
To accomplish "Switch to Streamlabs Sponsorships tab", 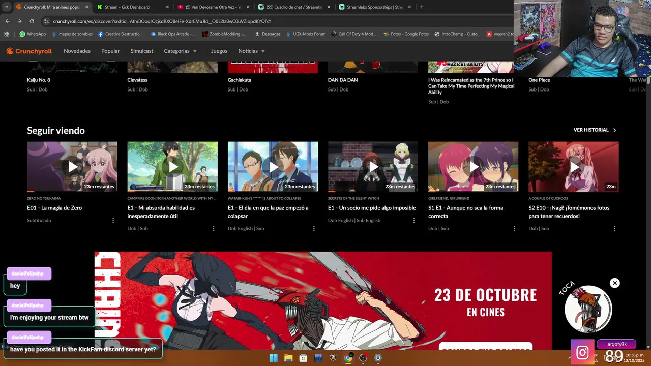I will tap(375, 7).
